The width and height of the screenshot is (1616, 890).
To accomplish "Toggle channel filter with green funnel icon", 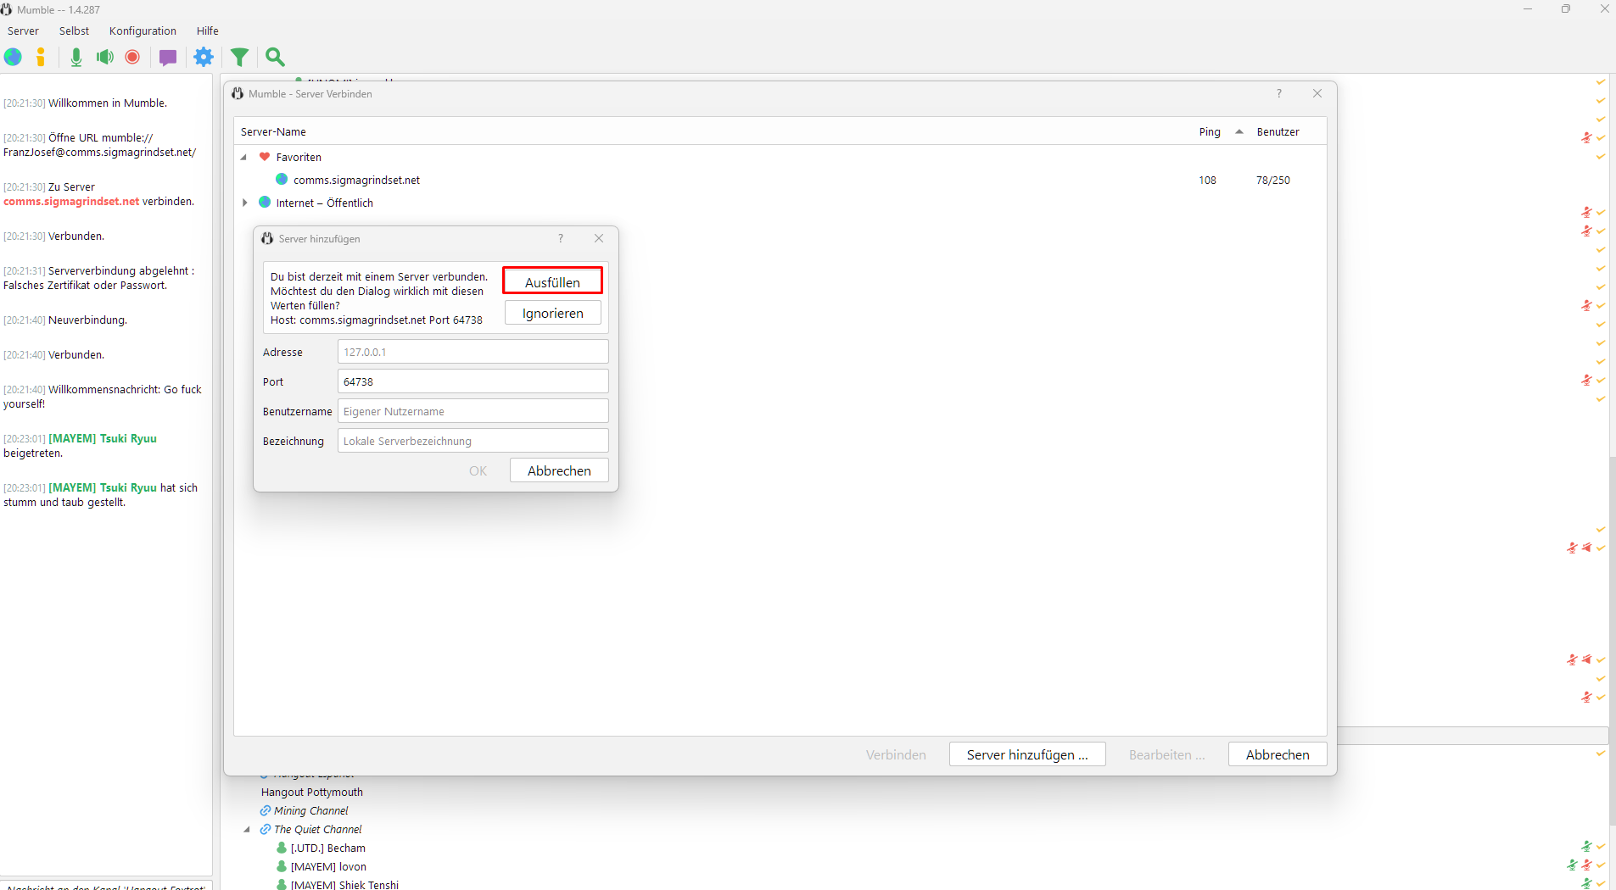I will 240,57.
